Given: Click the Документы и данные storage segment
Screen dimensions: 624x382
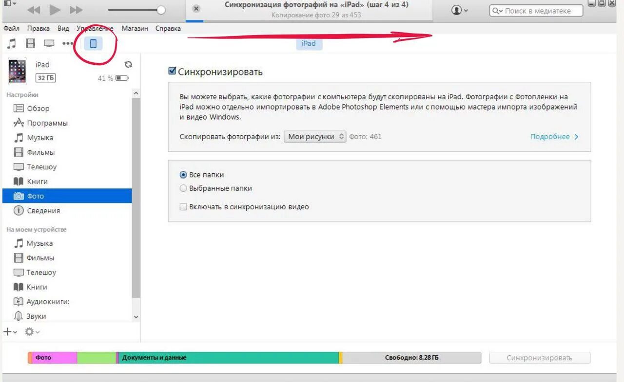Looking at the screenshot, I should [229, 358].
